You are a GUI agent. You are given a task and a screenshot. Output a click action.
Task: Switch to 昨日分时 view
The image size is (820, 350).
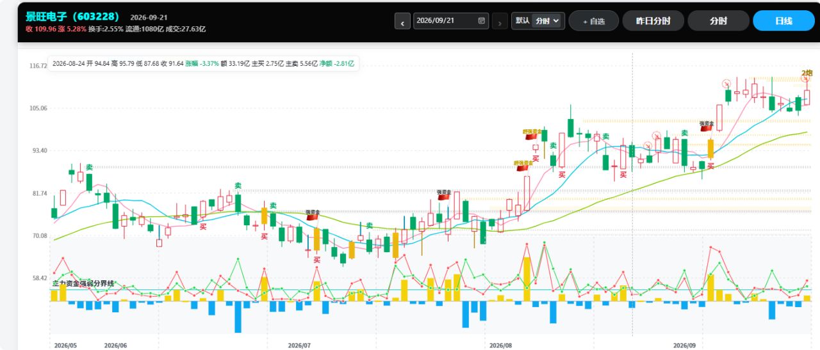pyautogui.click(x=653, y=21)
